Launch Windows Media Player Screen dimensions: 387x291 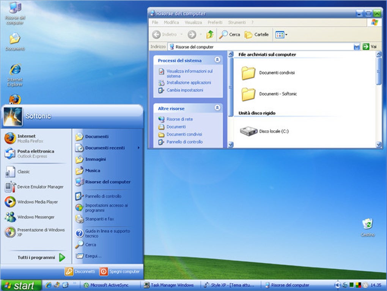[31, 202]
